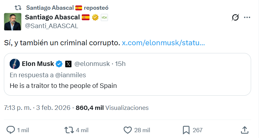Viewport: 265px width, 138px height.
Task: Click the X affiliation badge beside Elon Musk
Action: 68,64
